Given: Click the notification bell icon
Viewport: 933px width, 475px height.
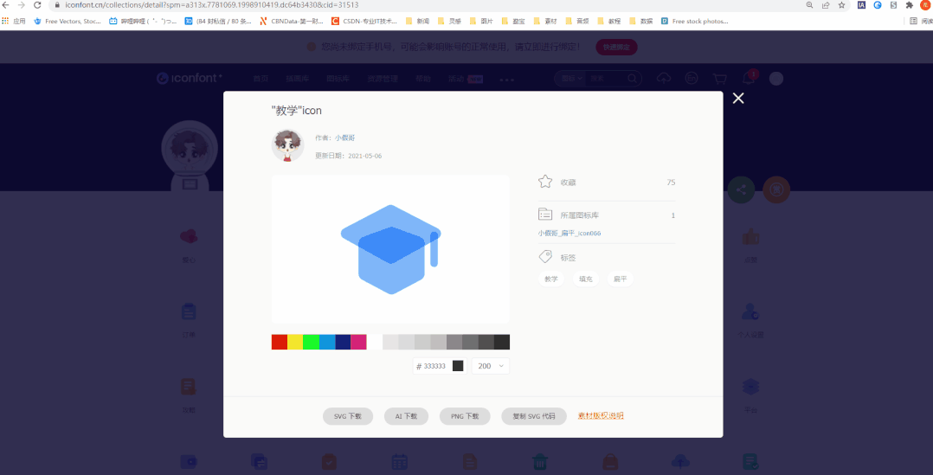Looking at the screenshot, I should pos(748,79).
